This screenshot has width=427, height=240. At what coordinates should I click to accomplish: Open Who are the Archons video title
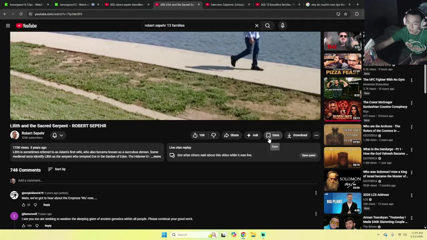381,128
